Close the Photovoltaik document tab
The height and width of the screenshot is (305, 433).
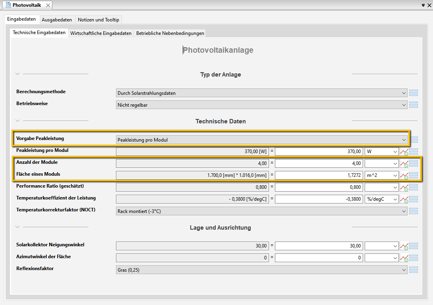click(x=48, y=5)
